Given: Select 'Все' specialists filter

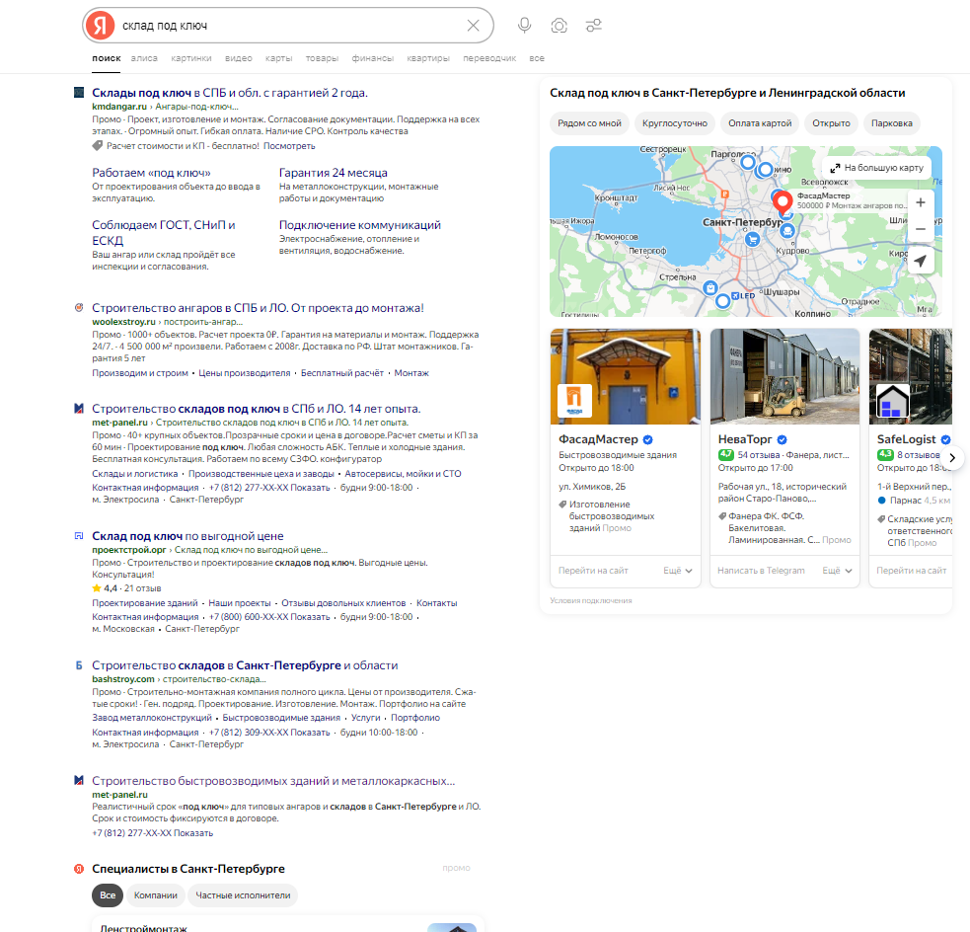Looking at the screenshot, I should tap(108, 895).
